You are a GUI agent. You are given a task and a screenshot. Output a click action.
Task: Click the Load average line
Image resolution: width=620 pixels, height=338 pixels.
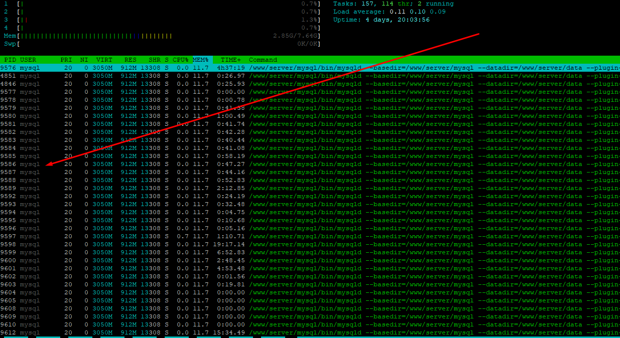tap(390, 12)
